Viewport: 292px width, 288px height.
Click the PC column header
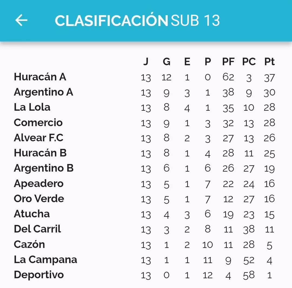(x=249, y=62)
